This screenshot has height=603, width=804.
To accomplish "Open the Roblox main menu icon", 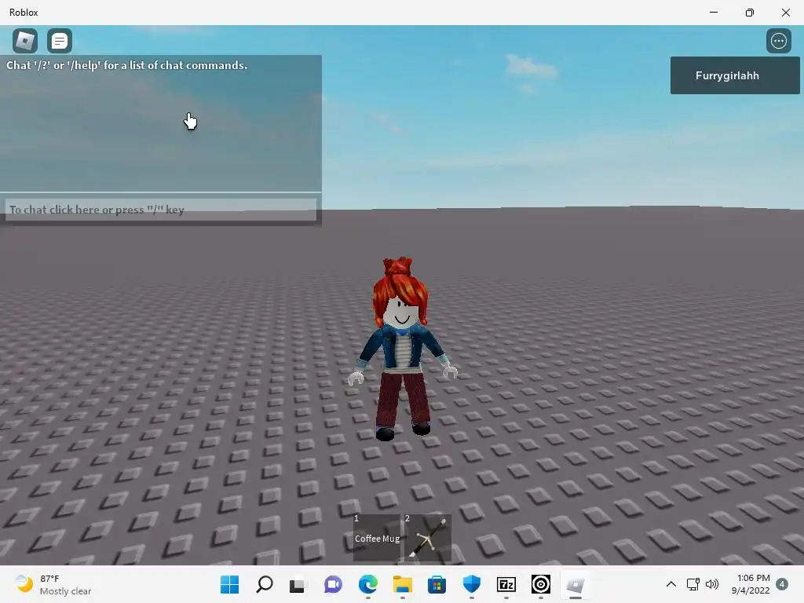I will [x=25, y=41].
